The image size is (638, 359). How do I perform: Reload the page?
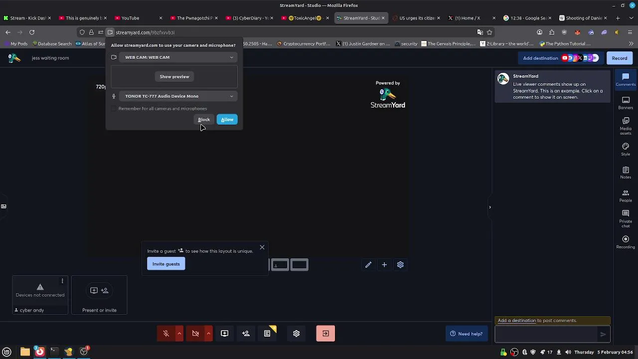32,32
